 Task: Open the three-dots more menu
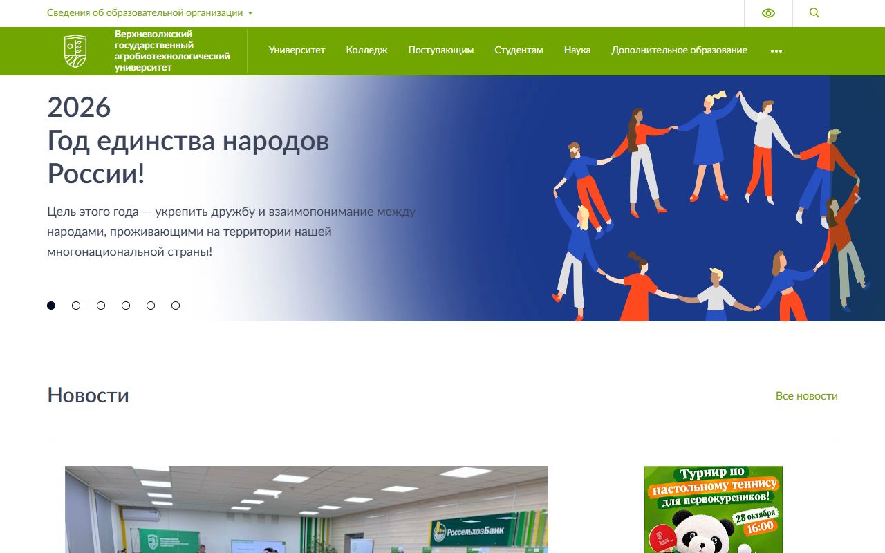776,50
